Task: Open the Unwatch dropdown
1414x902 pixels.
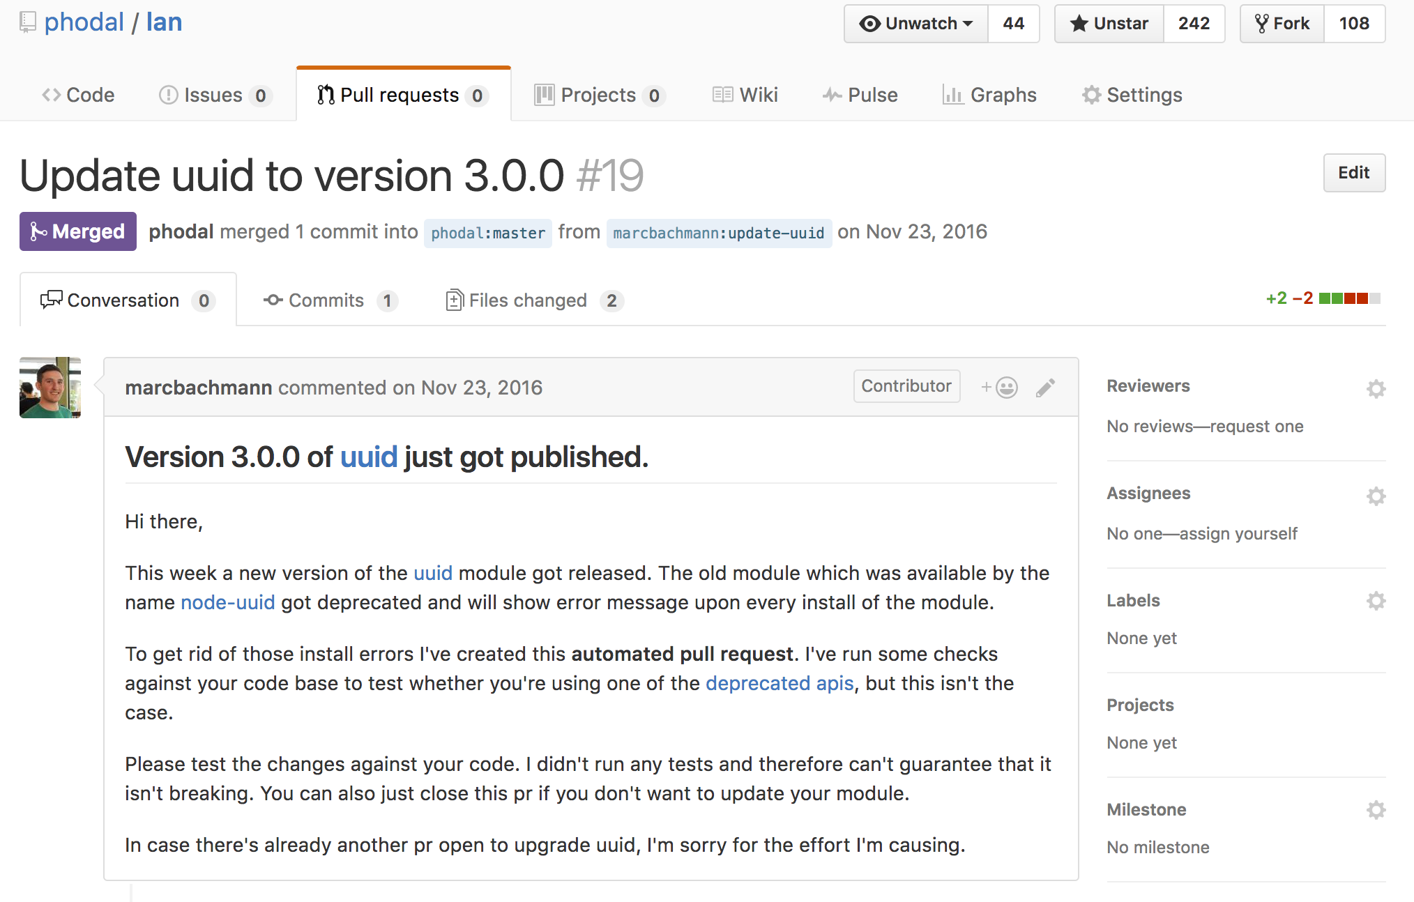Action: coord(916,24)
